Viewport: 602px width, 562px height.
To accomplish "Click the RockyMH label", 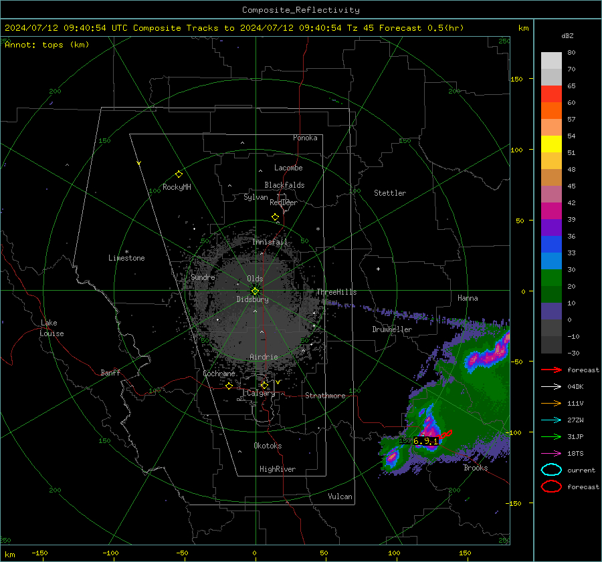I will point(177,187).
